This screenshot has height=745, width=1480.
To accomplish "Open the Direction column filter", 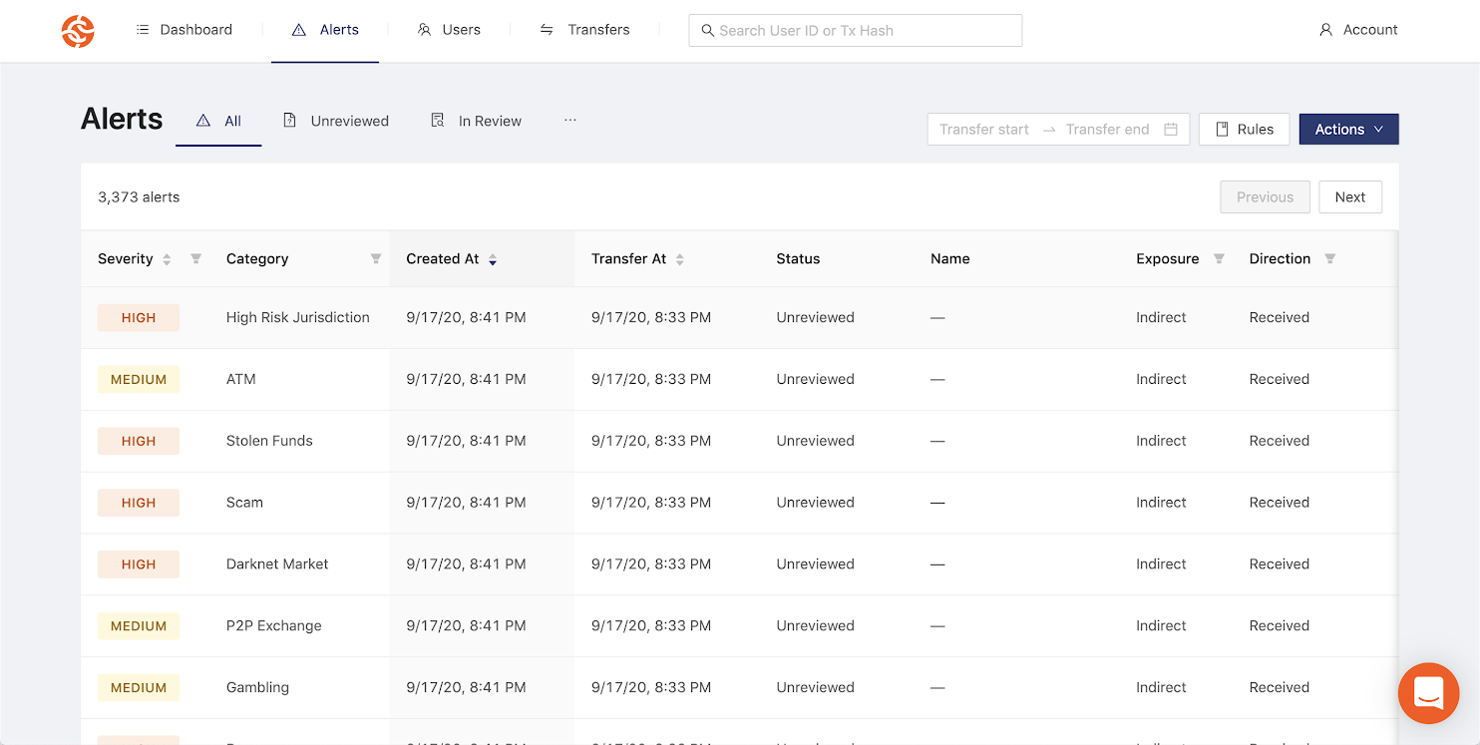I will pyautogui.click(x=1329, y=259).
